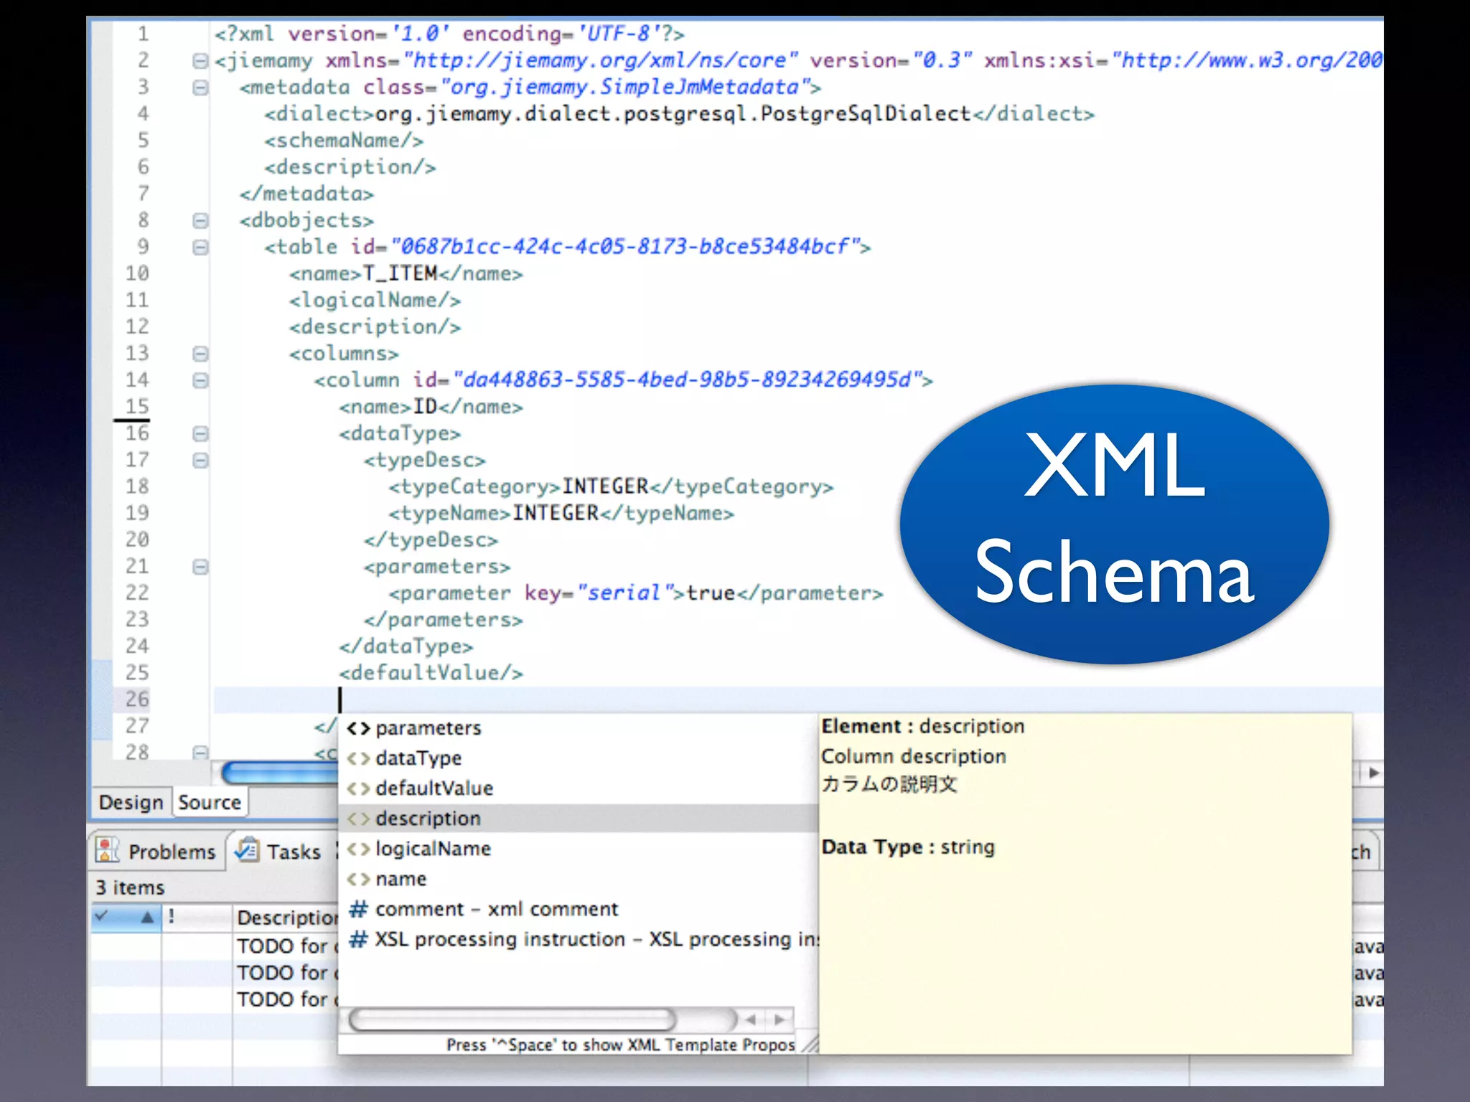1470x1102 pixels.
Task: Click the Problems tab icon
Action: pyautogui.click(x=107, y=850)
